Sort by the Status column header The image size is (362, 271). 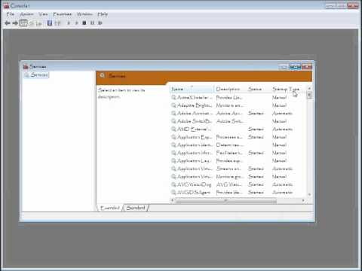(259, 89)
